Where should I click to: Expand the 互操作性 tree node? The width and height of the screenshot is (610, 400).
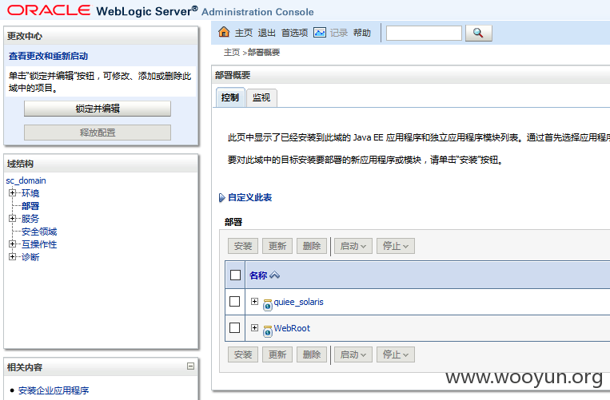pyautogui.click(x=13, y=244)
